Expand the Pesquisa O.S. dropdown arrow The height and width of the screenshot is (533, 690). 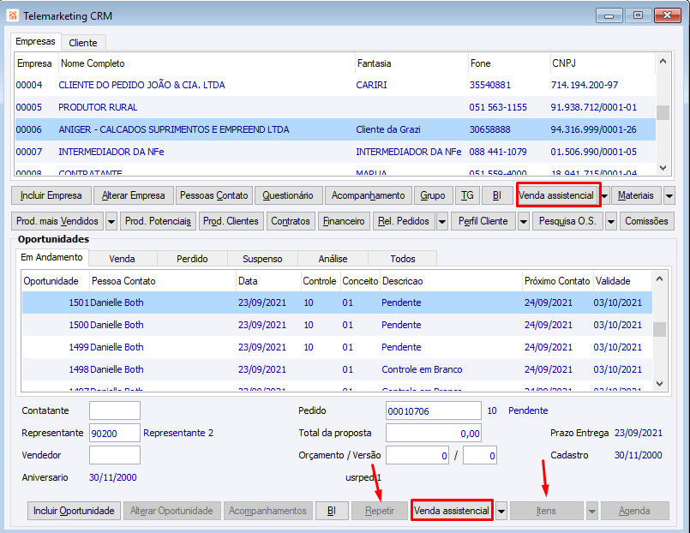click(x=611, y=221)
